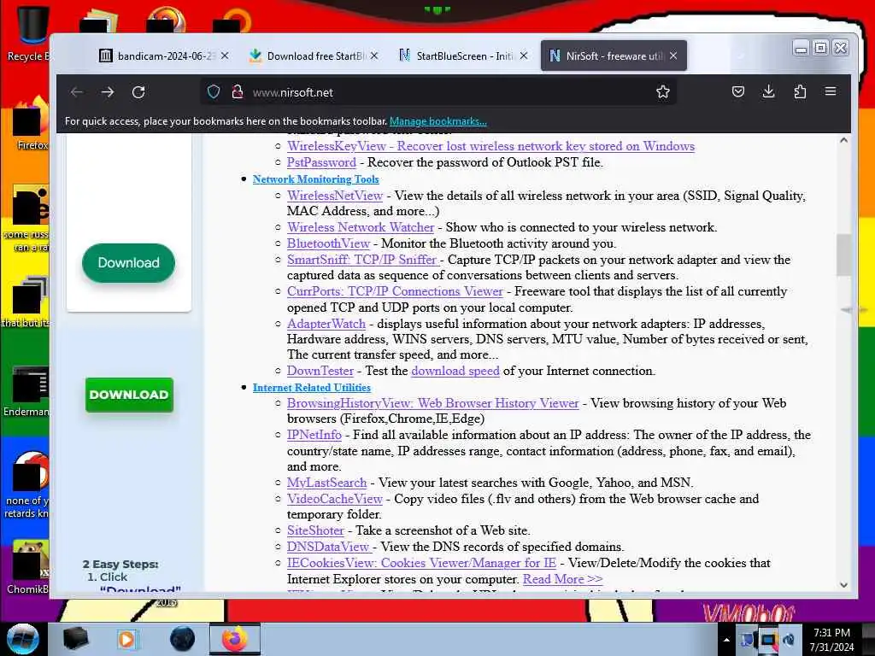The height and width of the screenshot is (656, 875).
Task: Open the IPNetInfo link
Action: (x=314, y=435)
